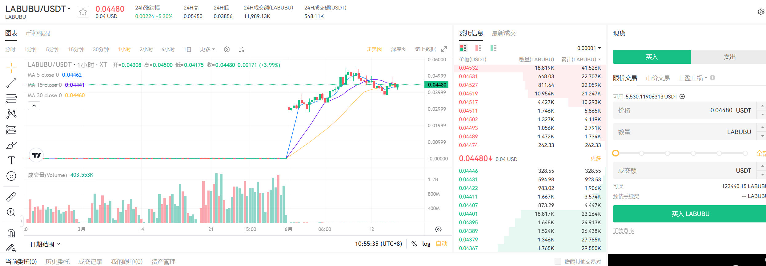Viewport: 766px width, 266px height.
Task: Select the forecasting and measurement tool
Action: point(11,129)
